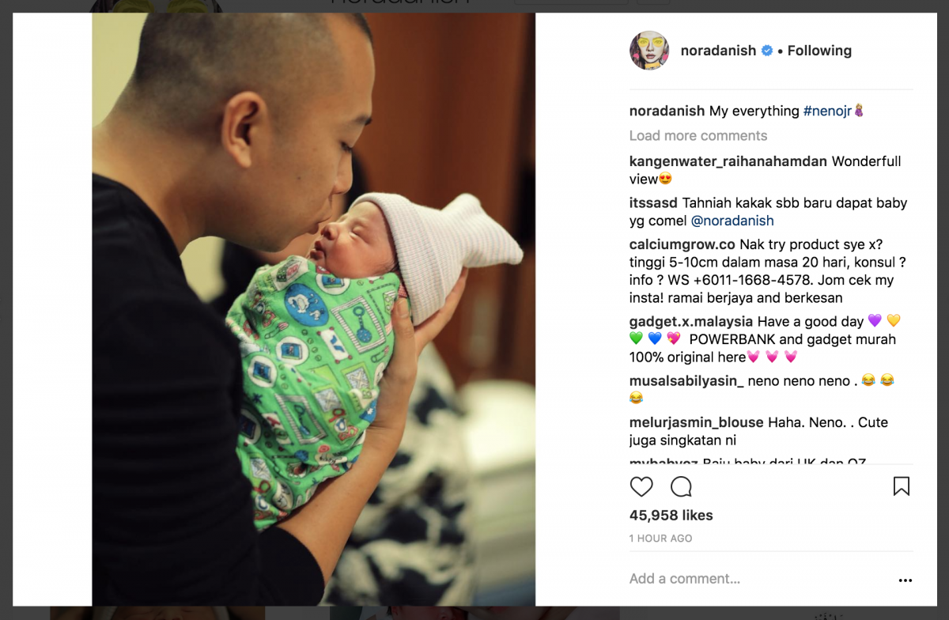Like the post with heart icon
Screen dimensions: 949x620
pos(641,486)
